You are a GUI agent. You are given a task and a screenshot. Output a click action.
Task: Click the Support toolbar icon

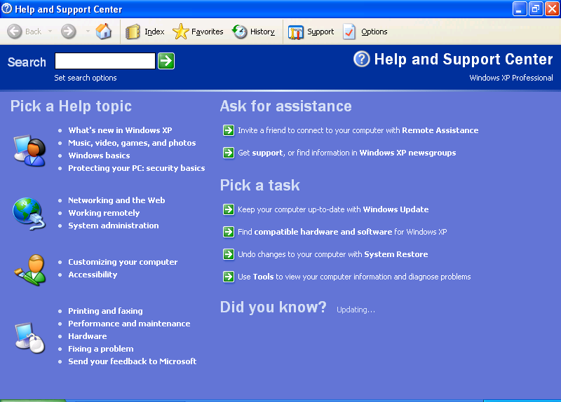tap(295, 32)
